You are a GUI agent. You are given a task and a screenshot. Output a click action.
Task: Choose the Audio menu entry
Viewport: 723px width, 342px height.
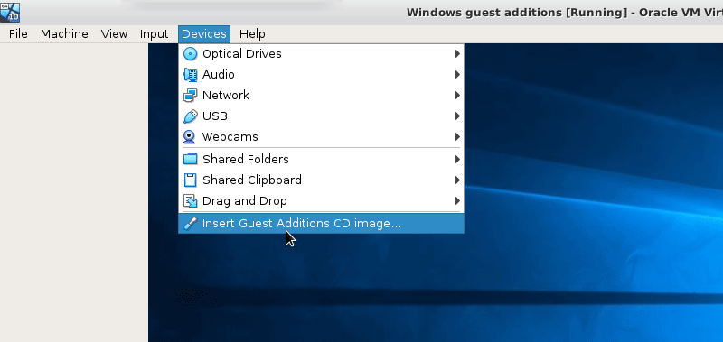322,75
